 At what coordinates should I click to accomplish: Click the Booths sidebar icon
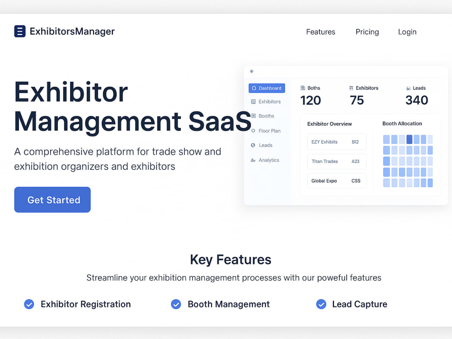tap(254, 116)
